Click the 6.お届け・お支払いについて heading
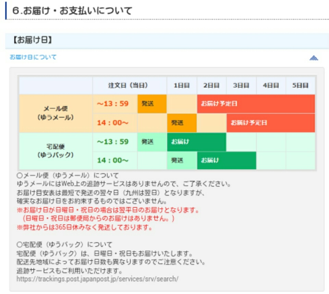The height and width of the screenshot is (294, 329). point(72,11)
